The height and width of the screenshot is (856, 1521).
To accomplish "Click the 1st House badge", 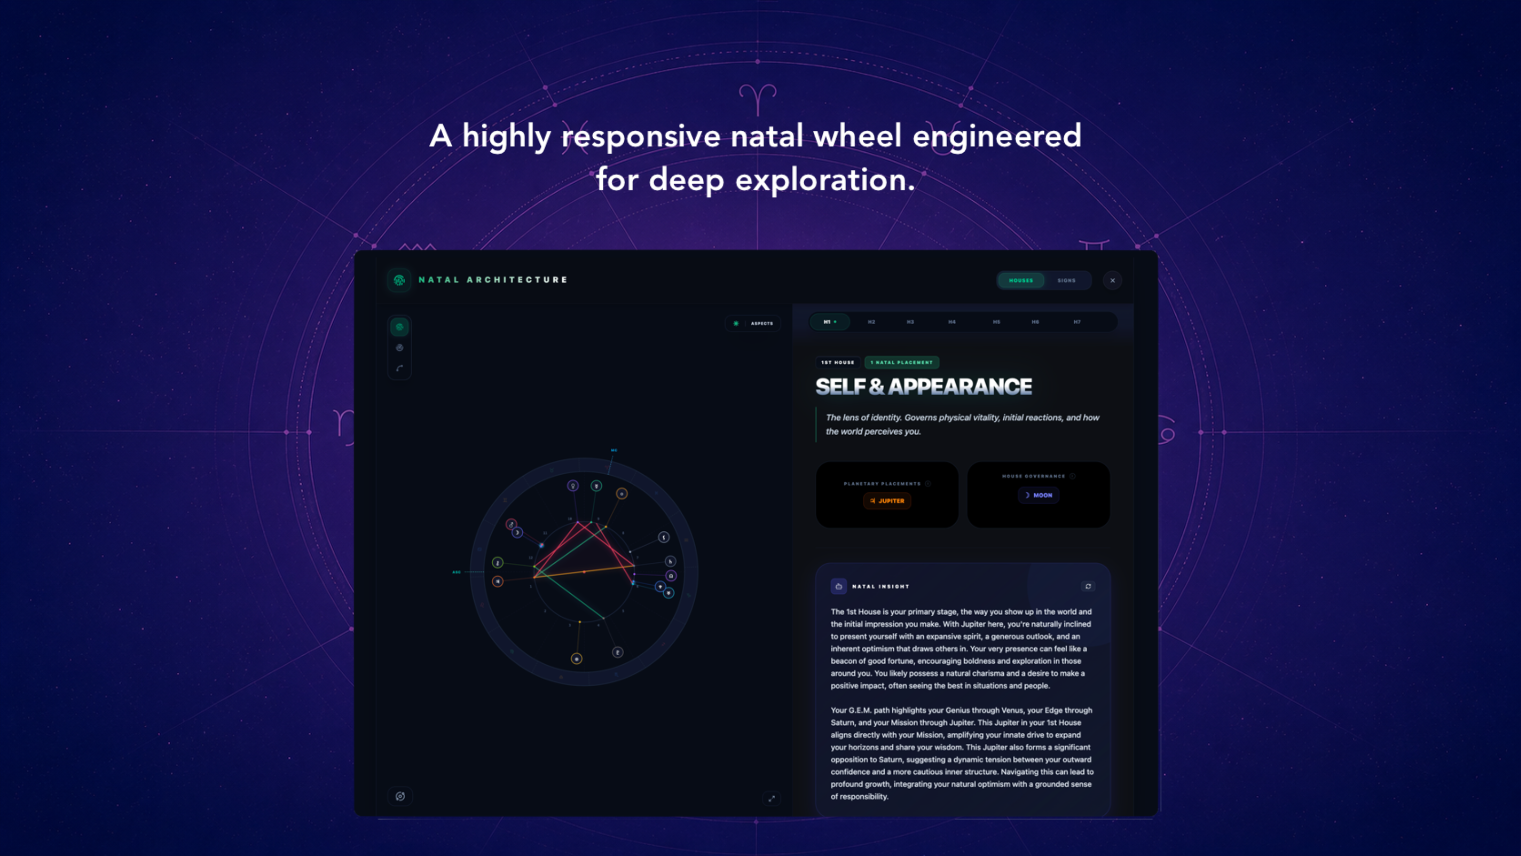I will (x=837, y=362).
